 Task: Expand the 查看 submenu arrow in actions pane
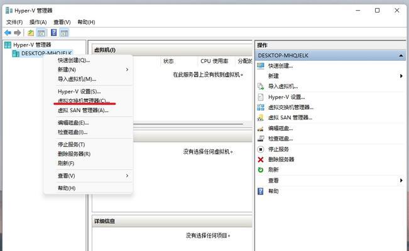pyautogui.click(x=401, y=180)
